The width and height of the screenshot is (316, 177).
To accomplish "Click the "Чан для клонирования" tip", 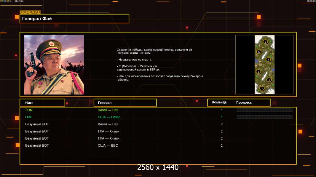I will 160,78.
